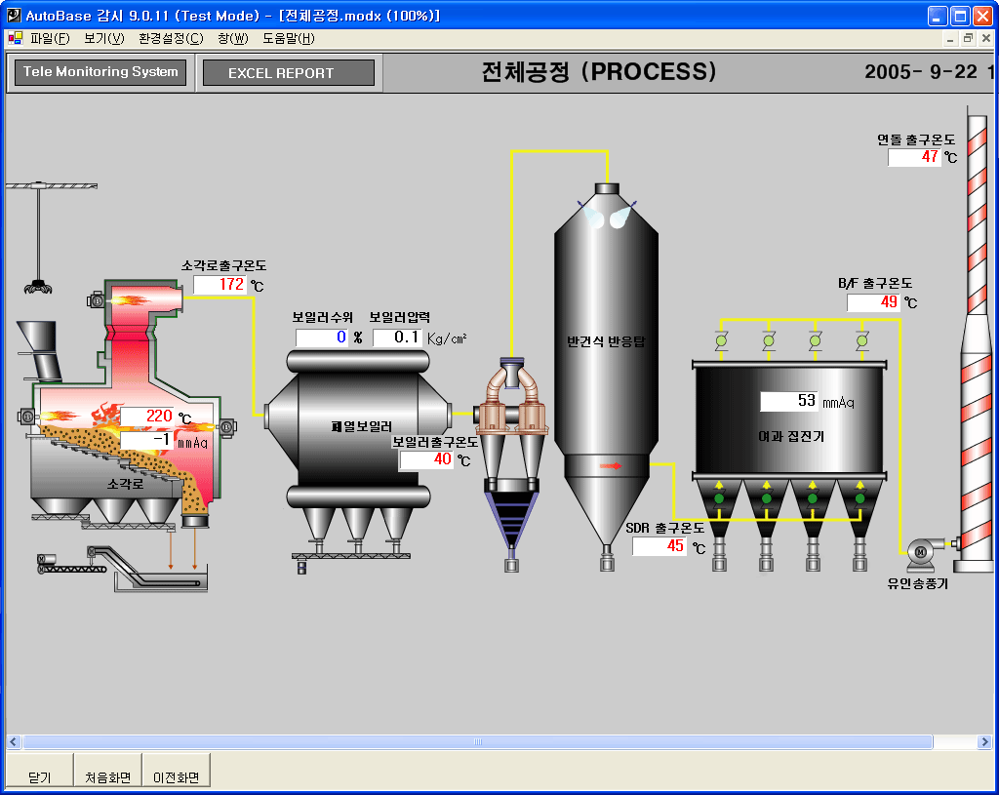Image resolution: width=999 pixels, height=795 pixels.
Task: Open the 환경설정(C) menu
Action: (x=171, y=39)
